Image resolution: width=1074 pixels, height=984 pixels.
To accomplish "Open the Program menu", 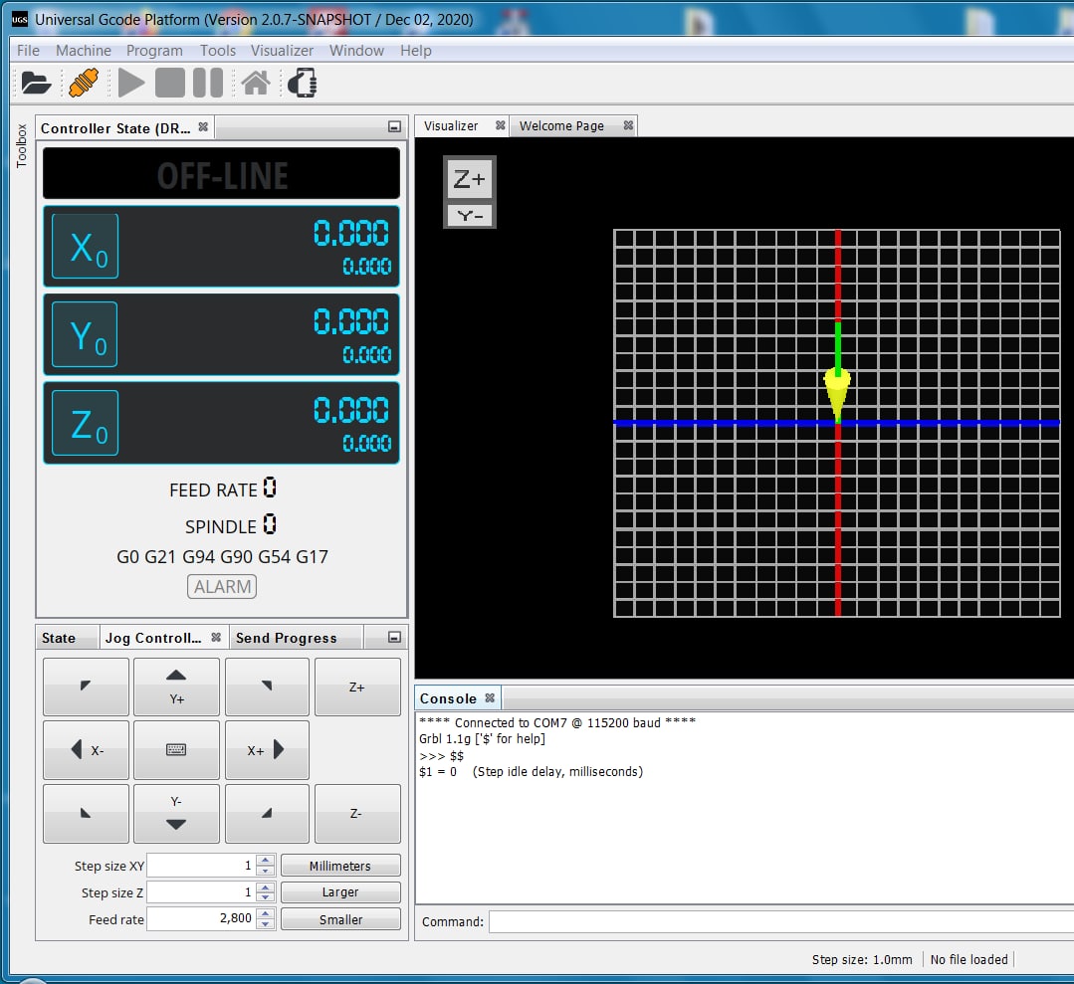I will coord(154,51).
